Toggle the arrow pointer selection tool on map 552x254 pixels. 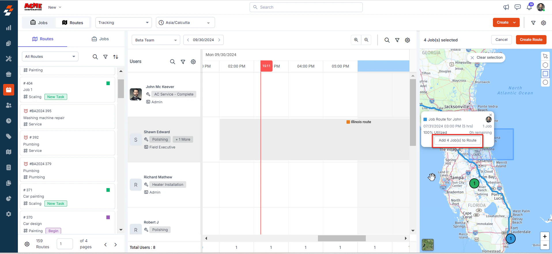[545, 56]
